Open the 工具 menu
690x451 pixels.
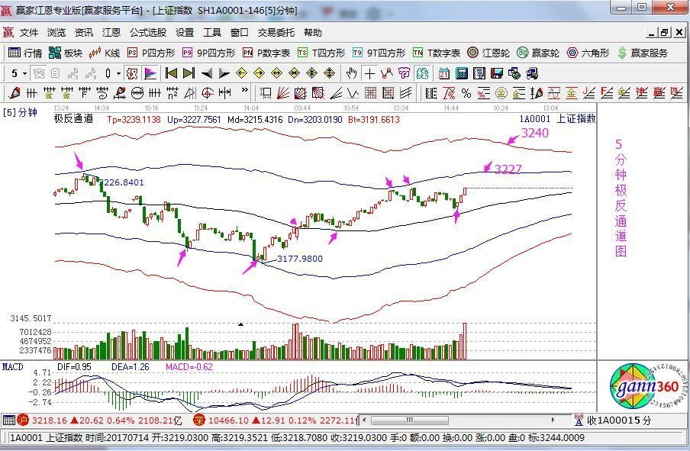212,33
